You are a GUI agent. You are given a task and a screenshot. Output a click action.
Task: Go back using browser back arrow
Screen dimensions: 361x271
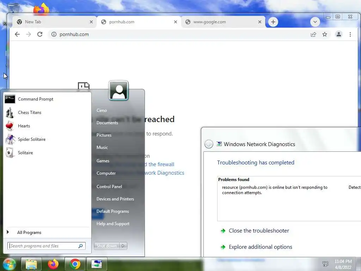[x=17, y=34]
